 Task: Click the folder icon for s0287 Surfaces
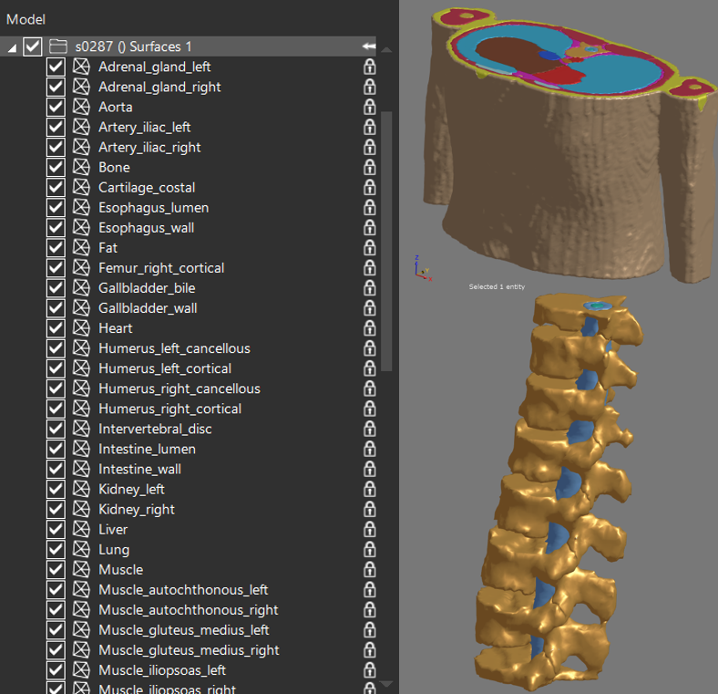(x=59, y=47)
